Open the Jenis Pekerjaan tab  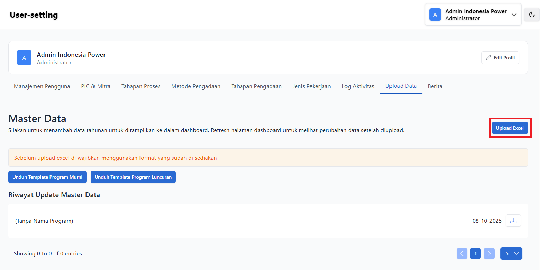[312, 86]
